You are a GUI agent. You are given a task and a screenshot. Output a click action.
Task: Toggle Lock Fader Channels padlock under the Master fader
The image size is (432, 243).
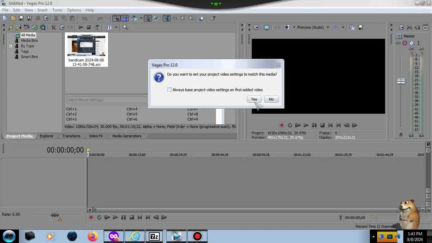click(x=401, y=135)
